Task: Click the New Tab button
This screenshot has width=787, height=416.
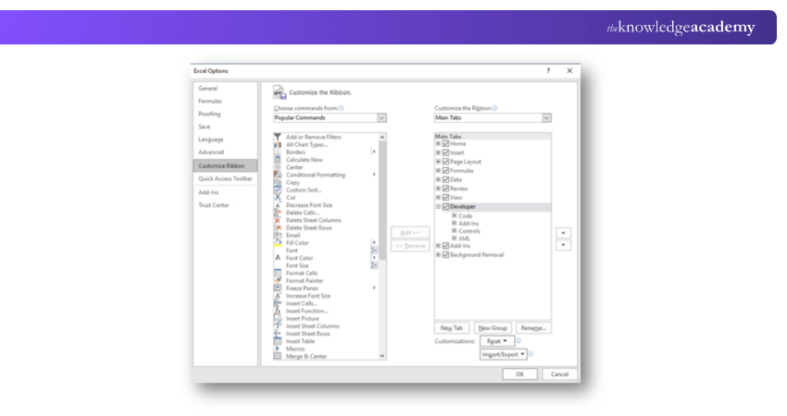Action: coord(451,328)
